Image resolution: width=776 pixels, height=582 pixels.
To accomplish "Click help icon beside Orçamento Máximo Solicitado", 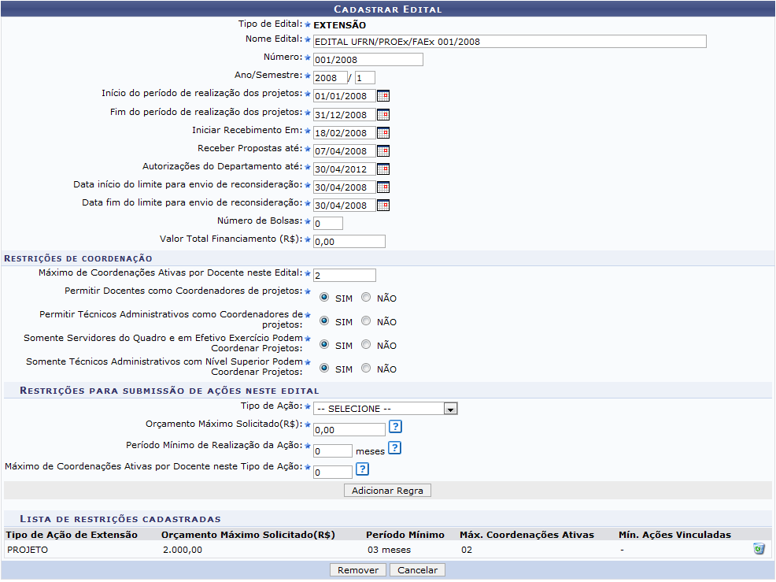I will pyautogui.click(x=396, y=427).
